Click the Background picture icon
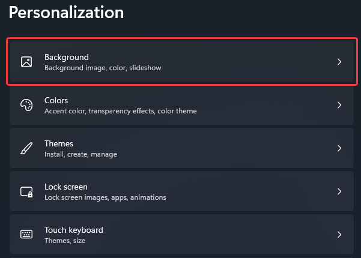Image resolution: width=361 pixels, height=258 pixels. pos(26,62)
